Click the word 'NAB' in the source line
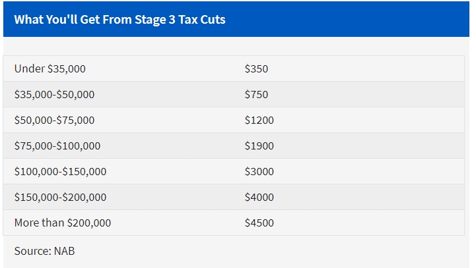Viewport: 476px width, 268px height. [64, 251]
